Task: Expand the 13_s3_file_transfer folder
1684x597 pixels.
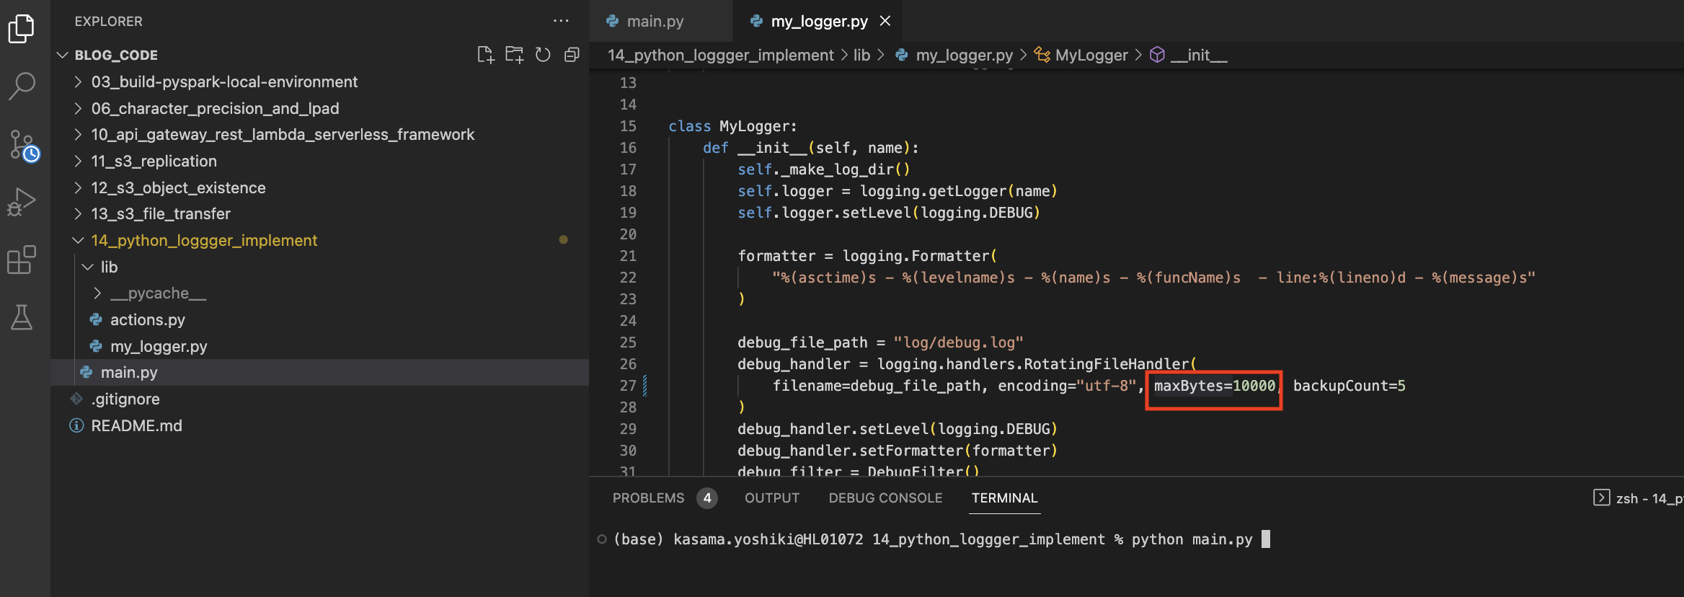Action: click(x=319, y=214)
